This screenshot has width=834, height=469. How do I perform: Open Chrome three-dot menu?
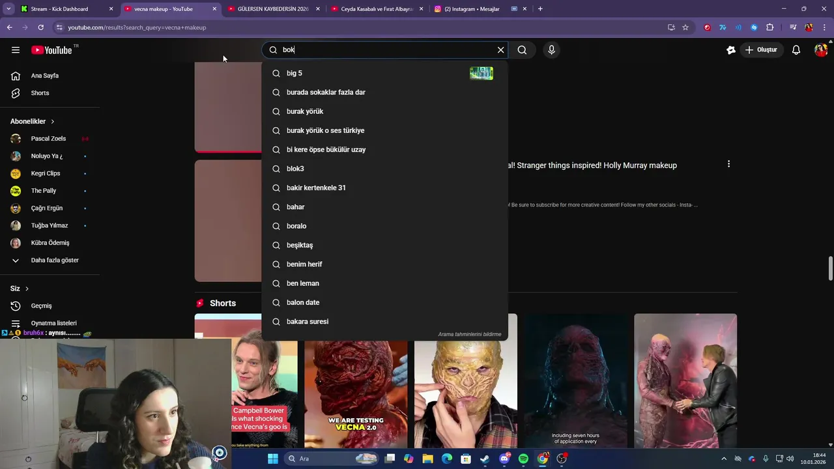824,27
